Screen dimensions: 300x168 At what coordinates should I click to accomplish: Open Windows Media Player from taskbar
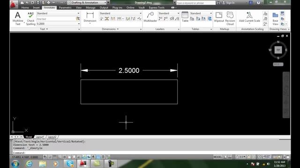pos(56,164)
